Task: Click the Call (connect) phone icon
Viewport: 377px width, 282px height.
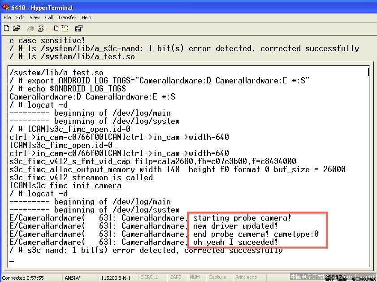Action: pos(30,29)
